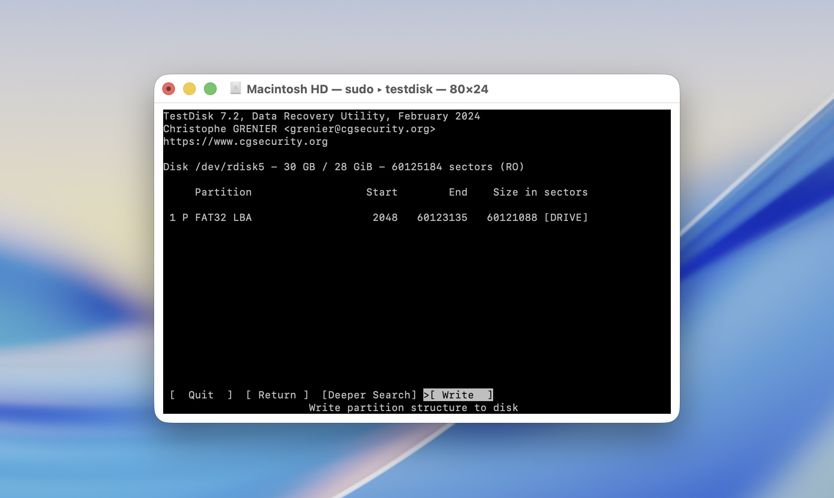Click the Start column header
This screenshot has width=834, height=498.
pos(382,192)
